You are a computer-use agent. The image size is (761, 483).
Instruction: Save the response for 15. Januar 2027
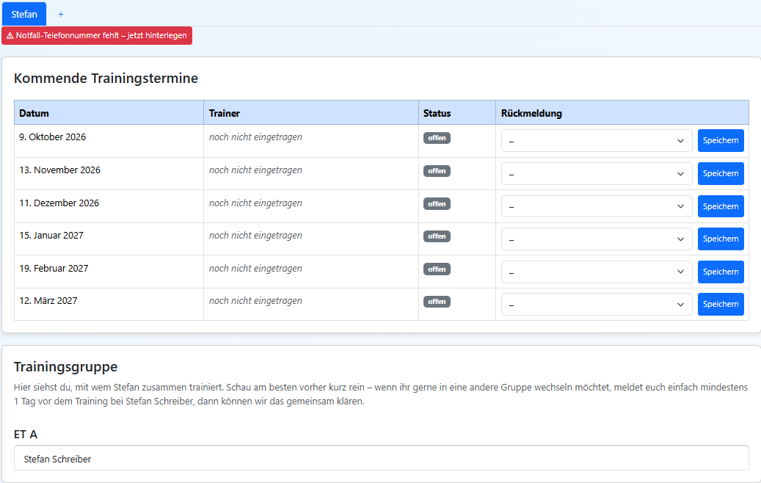[721, 239]
